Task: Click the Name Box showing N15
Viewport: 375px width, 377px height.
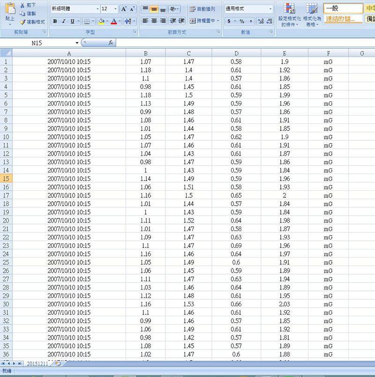Action: [x=37, y=43]
